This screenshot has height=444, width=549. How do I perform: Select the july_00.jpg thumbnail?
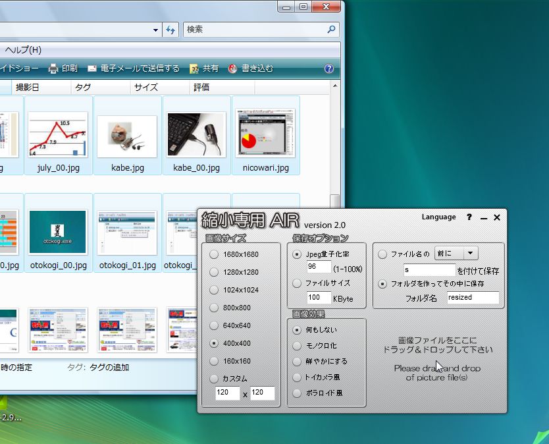click(59, 136)
